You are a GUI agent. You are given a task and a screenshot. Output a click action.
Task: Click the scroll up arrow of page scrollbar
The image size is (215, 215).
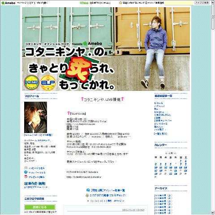tap(213, 3)
